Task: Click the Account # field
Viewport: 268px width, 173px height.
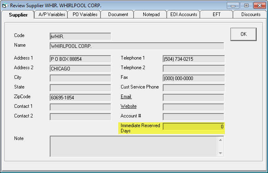Action: point(193,117)
